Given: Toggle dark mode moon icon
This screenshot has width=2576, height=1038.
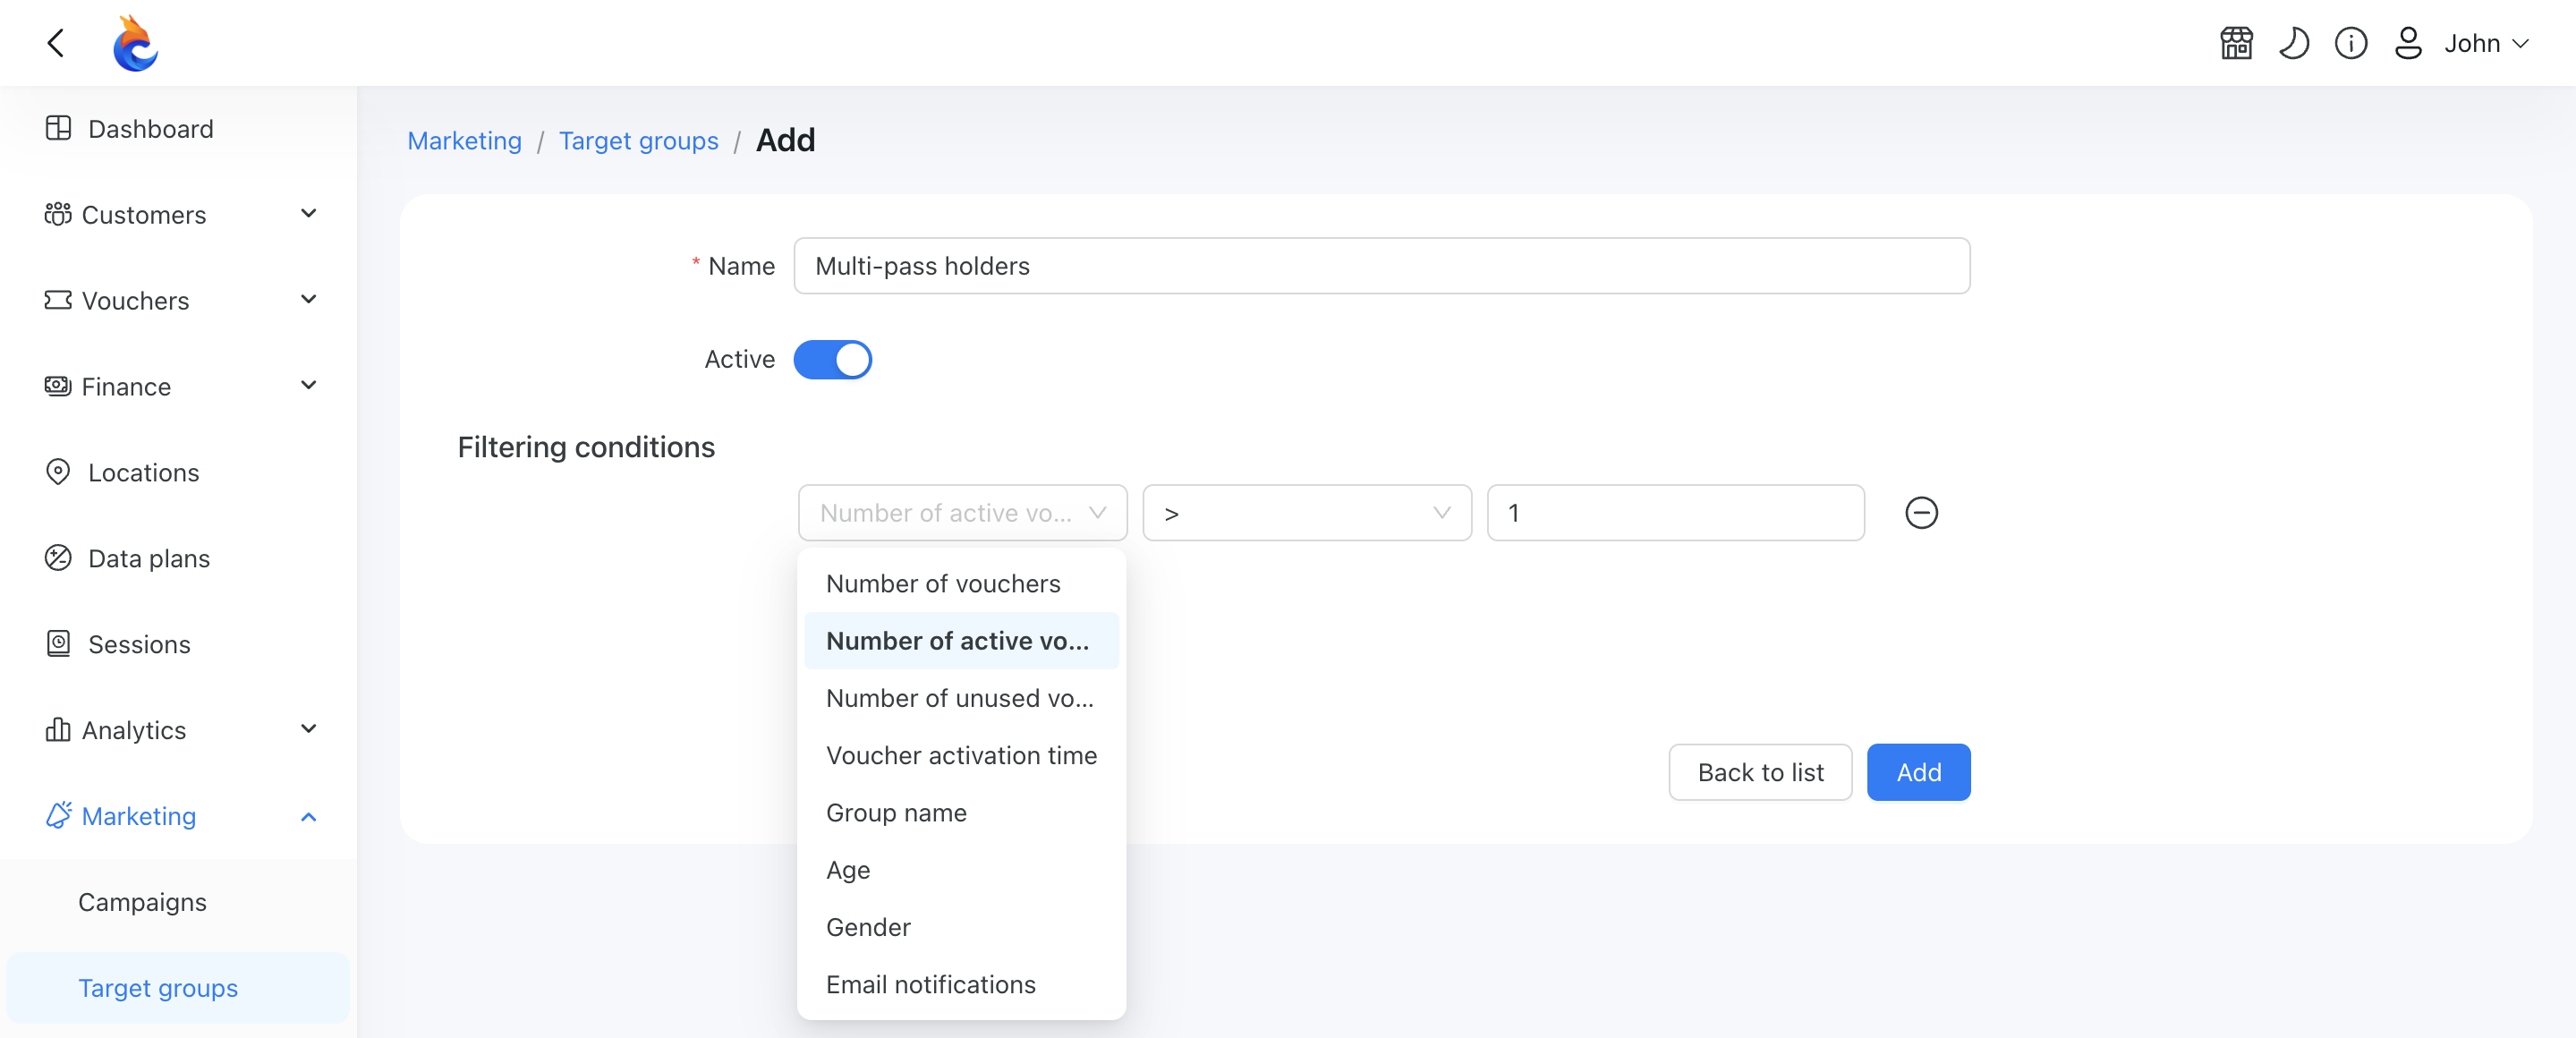Looking at the screenshot, I should 2293,43.
